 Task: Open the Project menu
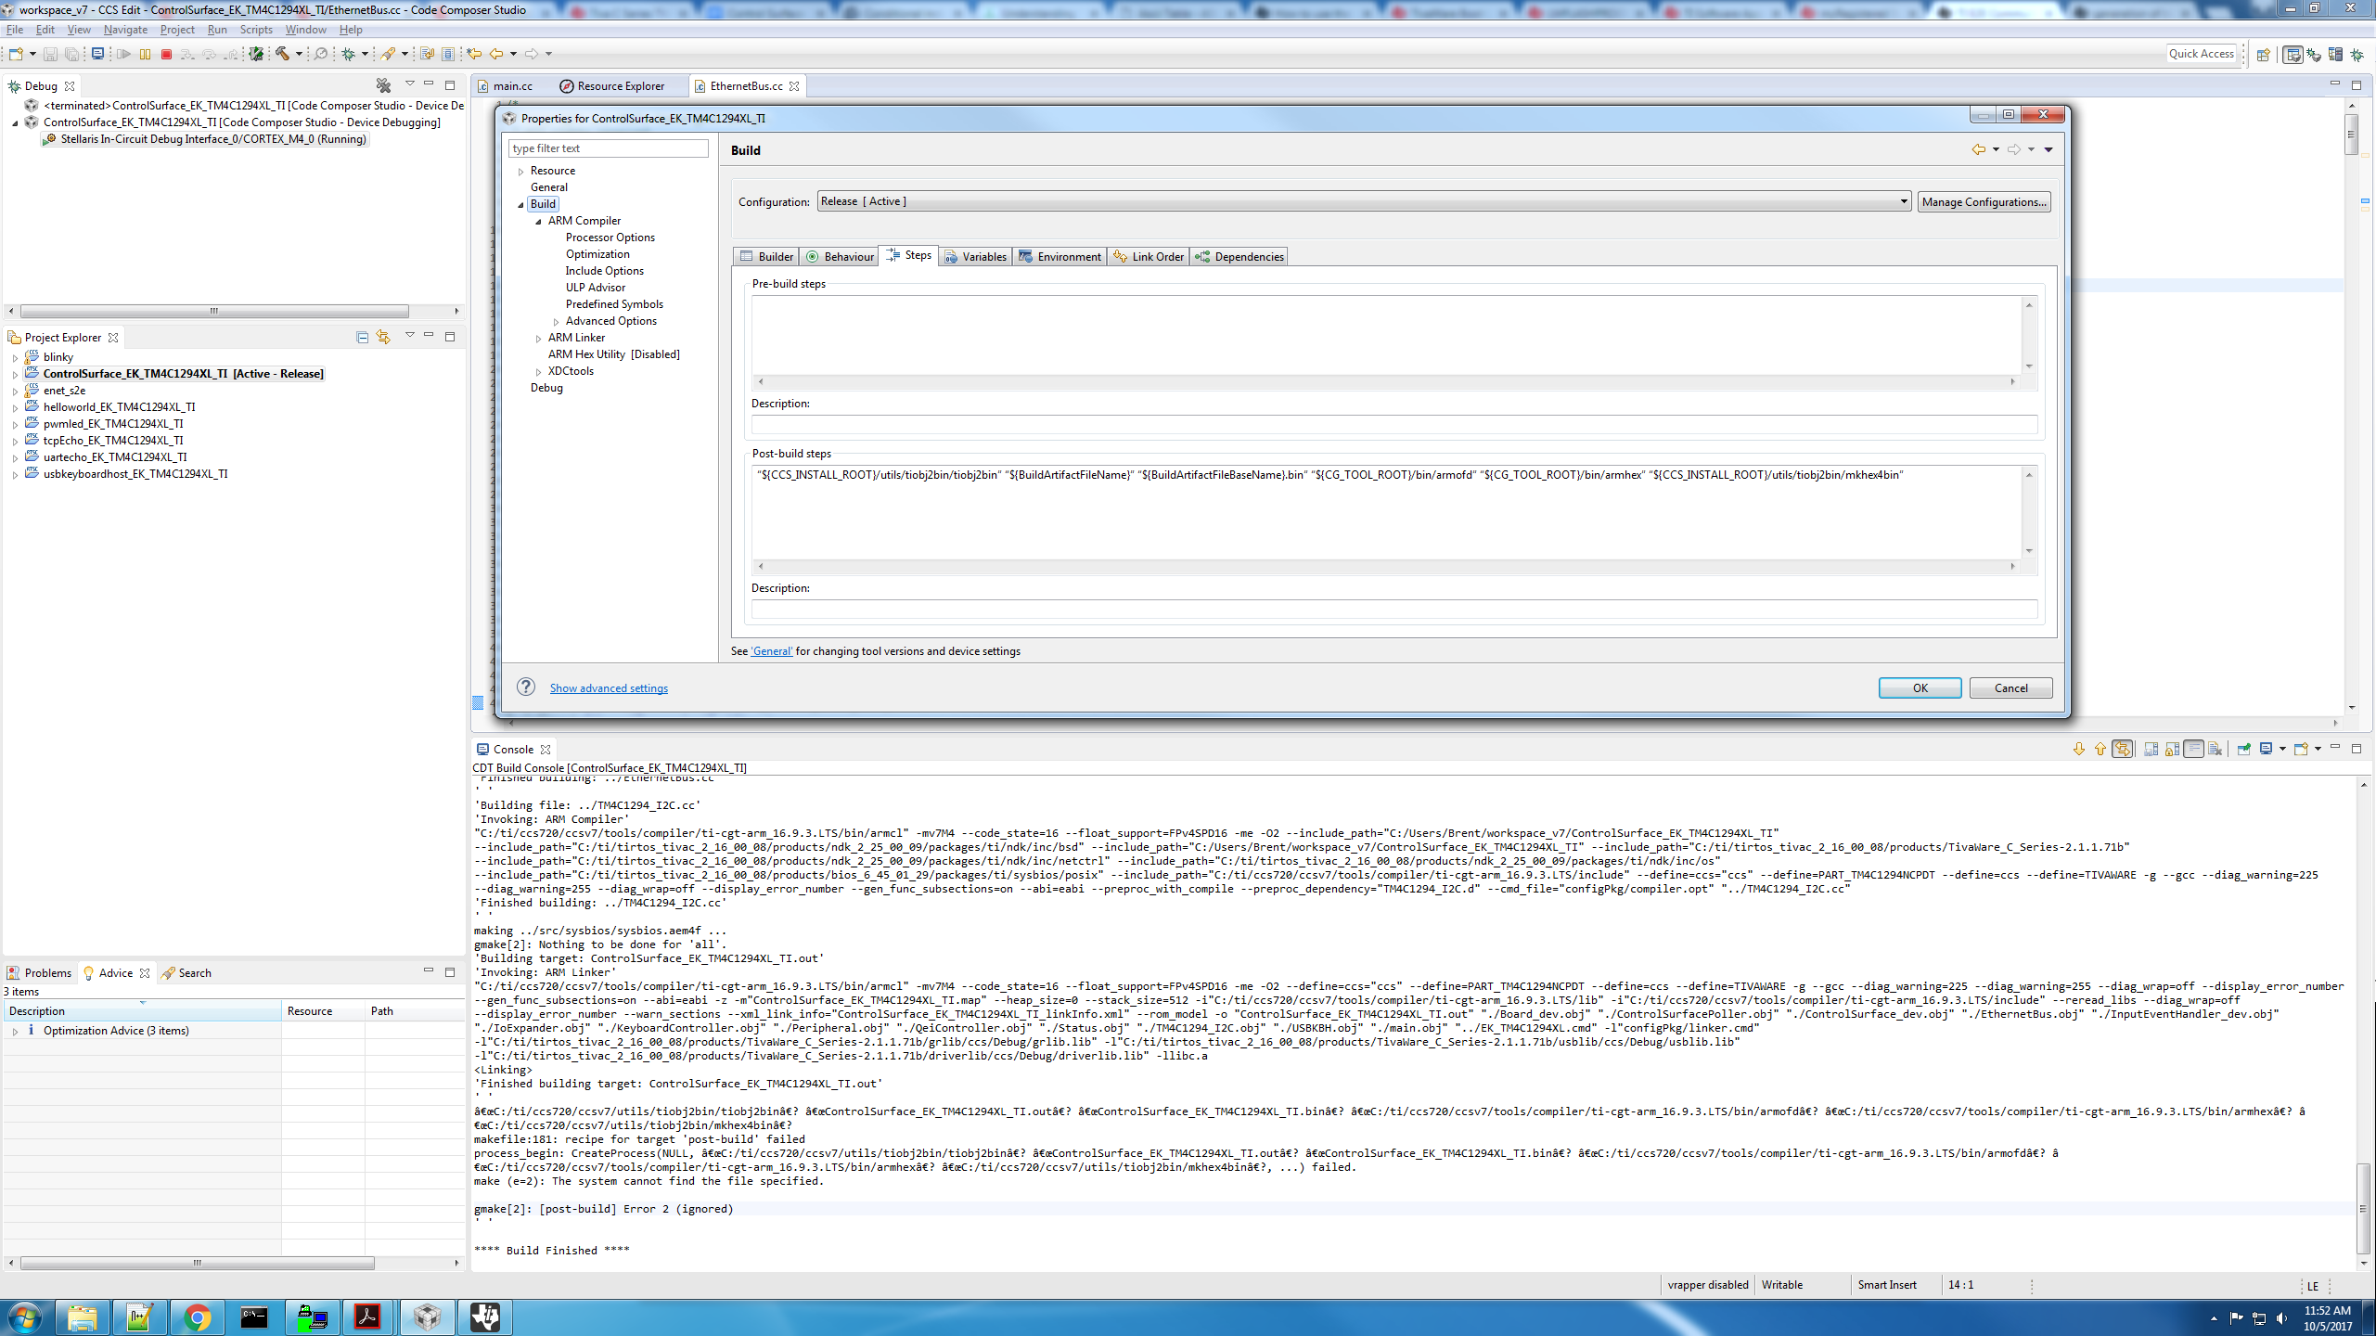(x=176, y=30)
